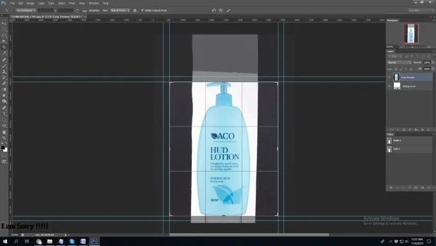
Task: Select the Ellipse shape tool
Action: point(4,126)
